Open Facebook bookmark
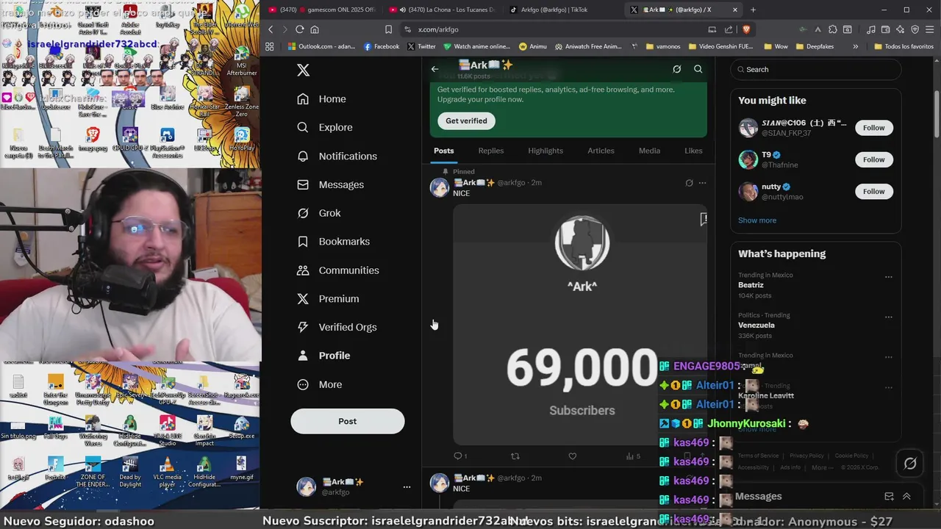 pos(382,46)
